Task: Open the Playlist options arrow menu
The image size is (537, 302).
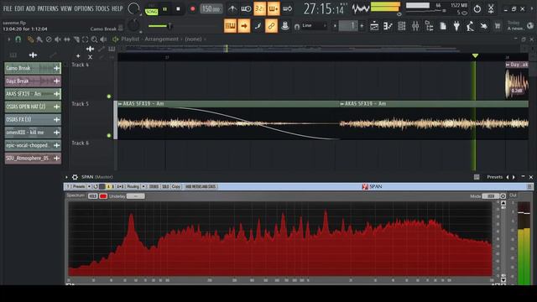Action: [x=9, y=39]
